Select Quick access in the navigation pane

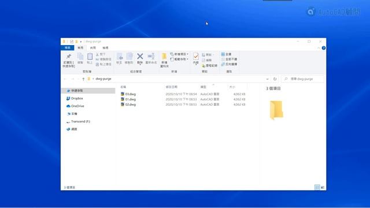pyautogui.click(x=88, y=91)
